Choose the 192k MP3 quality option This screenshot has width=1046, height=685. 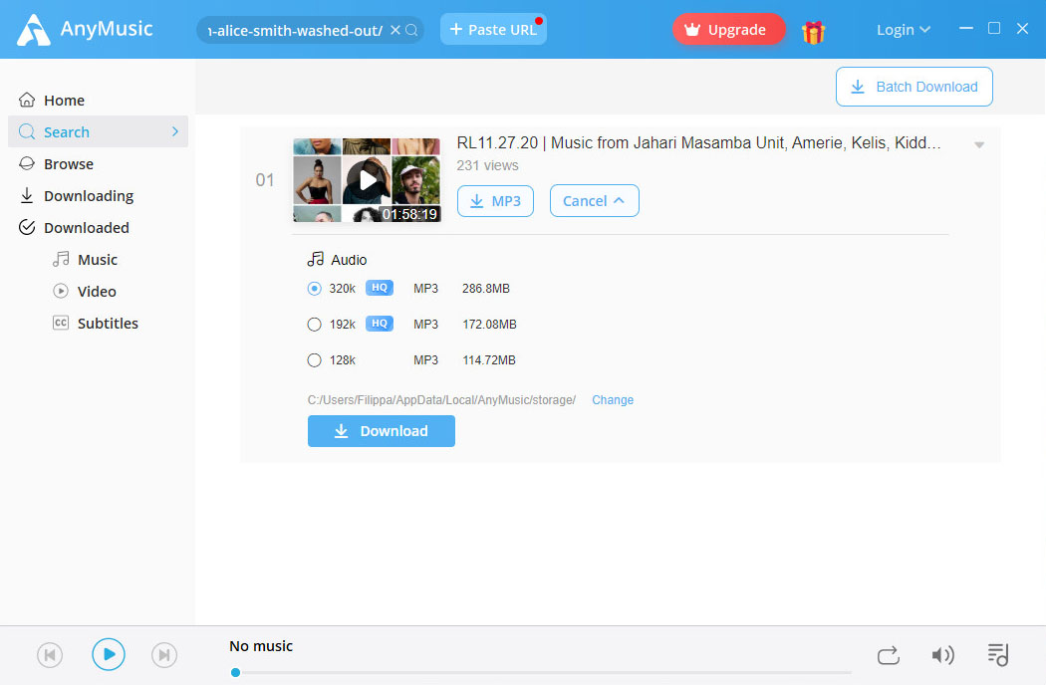point(314,324)
